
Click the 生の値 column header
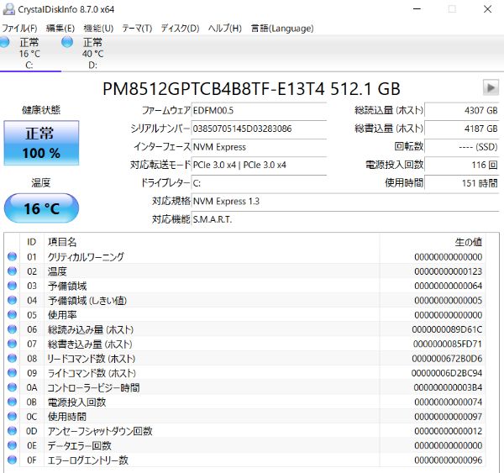(x=433, y=242)
